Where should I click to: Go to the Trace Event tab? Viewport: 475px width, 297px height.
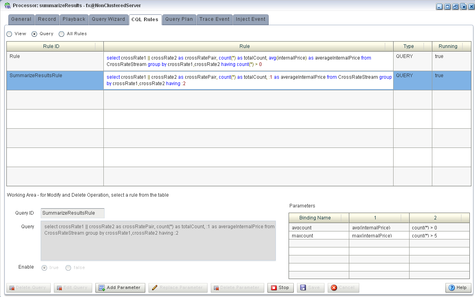(214, 19)
